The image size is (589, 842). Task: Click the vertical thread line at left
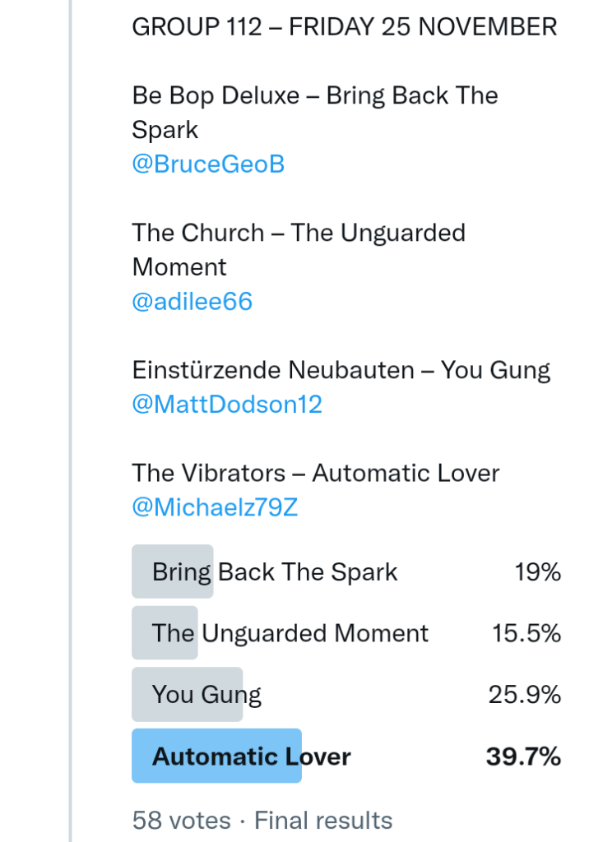[71, 411]
